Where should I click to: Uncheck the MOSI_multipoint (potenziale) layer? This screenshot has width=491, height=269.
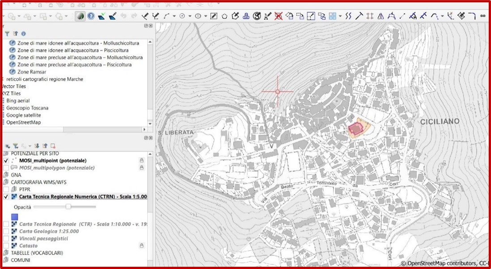click(6, 160)
